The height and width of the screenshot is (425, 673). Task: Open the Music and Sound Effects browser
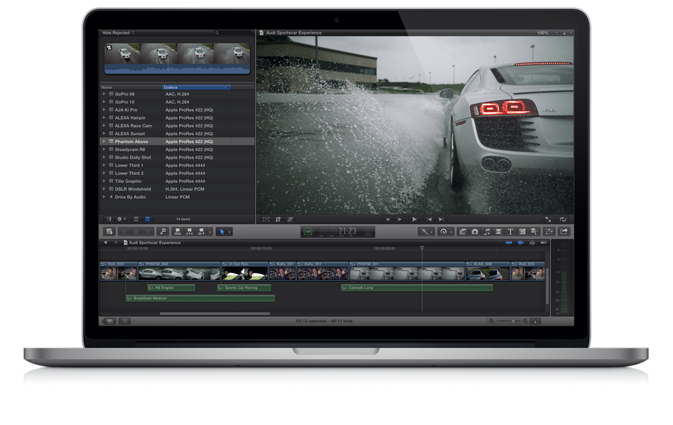(487, 231)
